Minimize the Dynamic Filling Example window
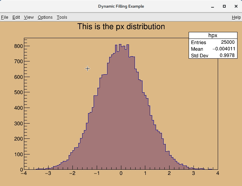 point(213,6)
